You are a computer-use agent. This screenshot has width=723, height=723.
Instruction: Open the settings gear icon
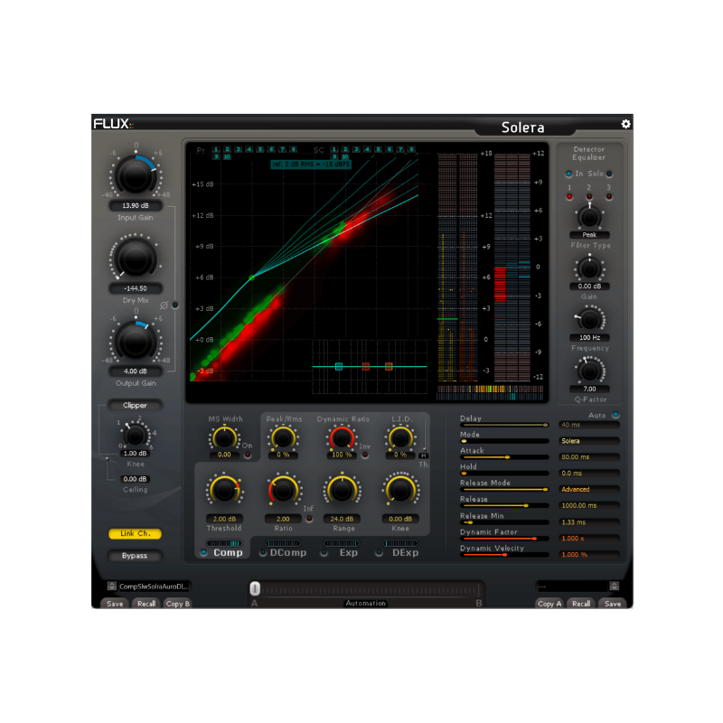click(x=625, y=124)
